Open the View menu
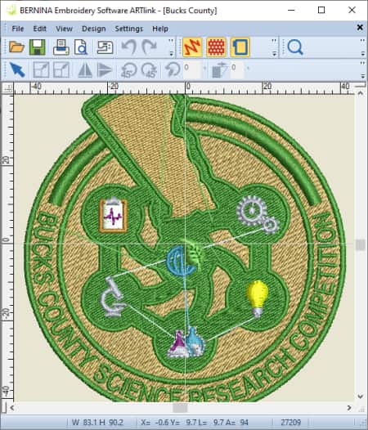This screenshot has height=430, width=368. 64,29
